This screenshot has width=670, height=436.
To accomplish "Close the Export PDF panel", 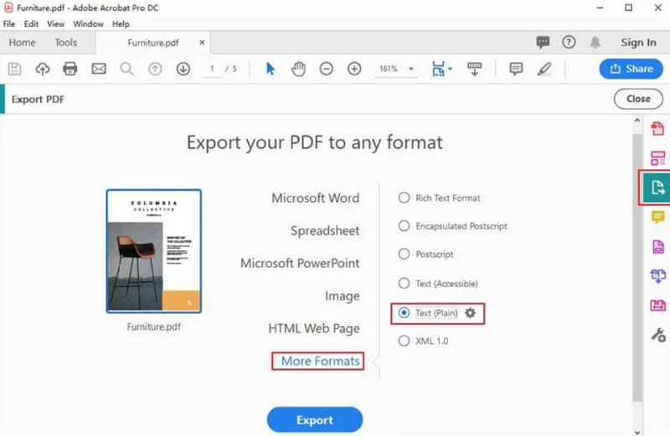I will (x=638, y=99).
